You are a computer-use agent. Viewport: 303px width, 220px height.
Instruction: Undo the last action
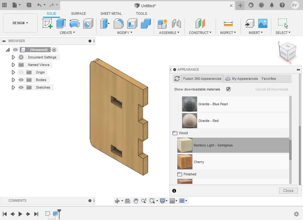coord(39,5)
